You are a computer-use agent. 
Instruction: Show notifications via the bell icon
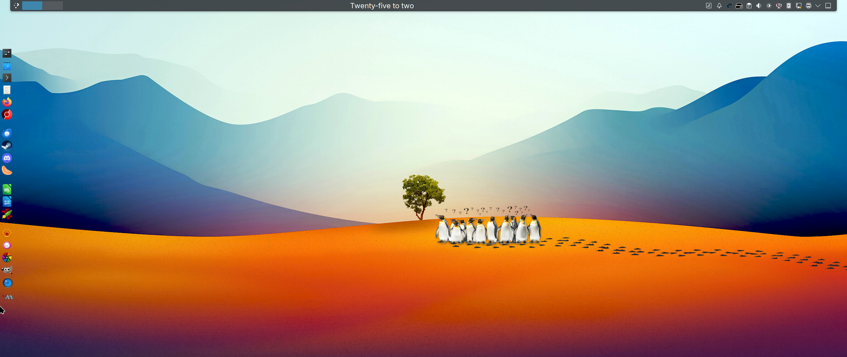[719, 6]
